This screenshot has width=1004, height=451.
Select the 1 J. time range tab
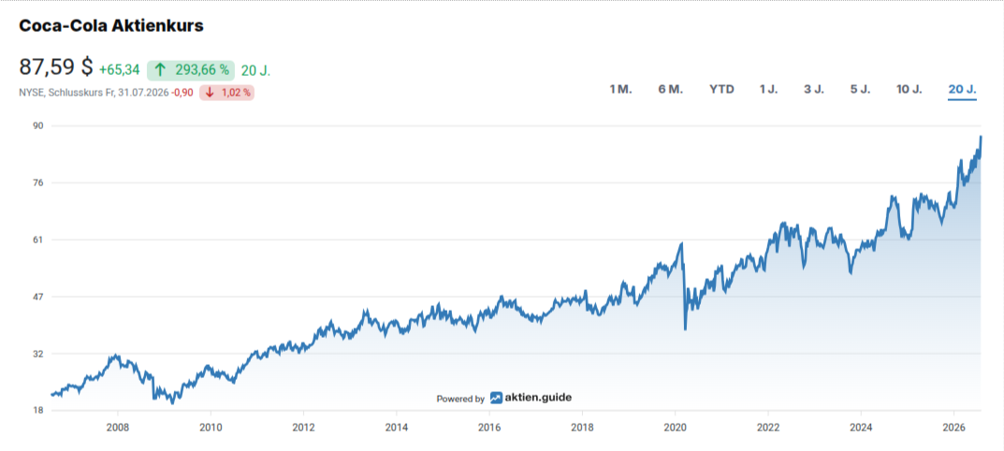(x=768, y=90)
